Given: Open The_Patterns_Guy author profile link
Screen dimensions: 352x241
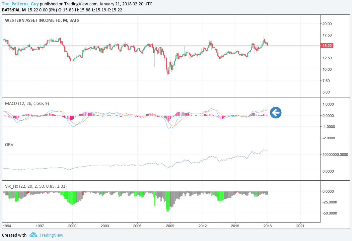Looking at the screenshot, I should click(x=20, y=4).
